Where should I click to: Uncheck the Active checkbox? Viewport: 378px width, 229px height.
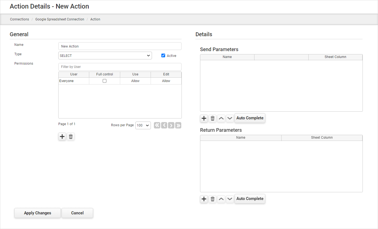[163, 56]
